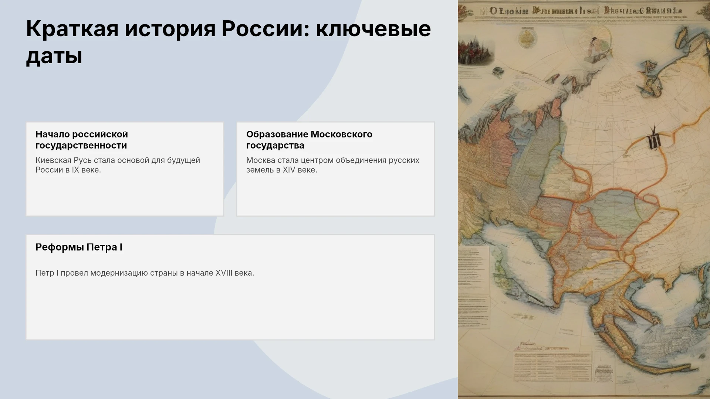Select the heading "Образование Московского государства"
This screenshot has width=710, height=399.
[x=309, y=140]
